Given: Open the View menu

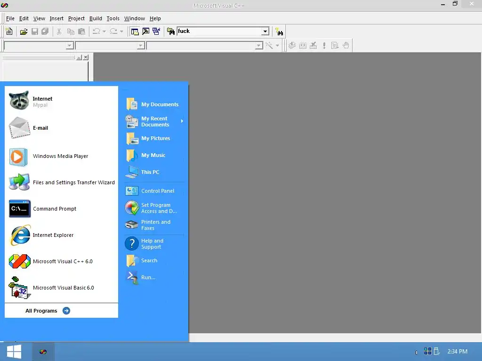Looking at the screenshot, I should (39, 18).
